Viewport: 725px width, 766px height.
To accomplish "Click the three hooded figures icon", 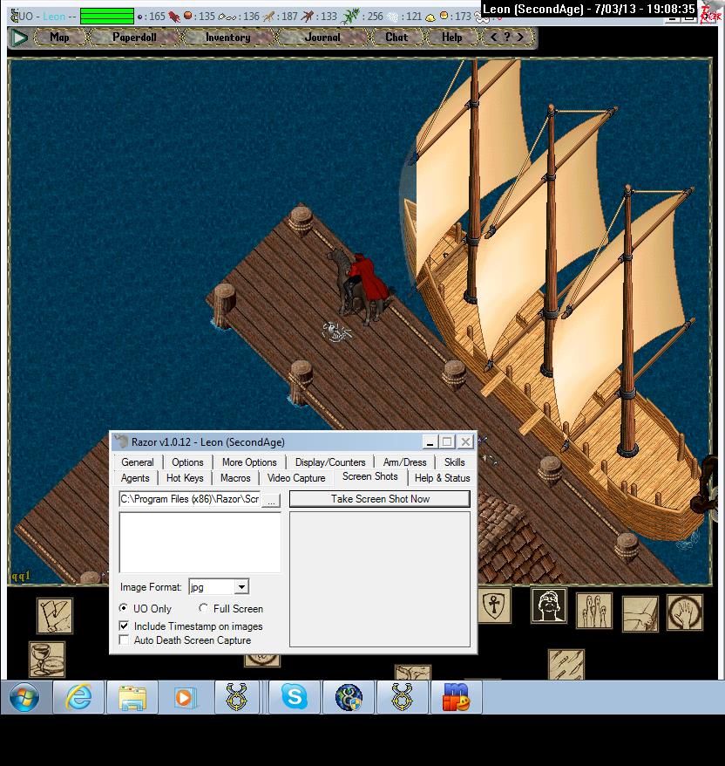I will tap(593, 611).
